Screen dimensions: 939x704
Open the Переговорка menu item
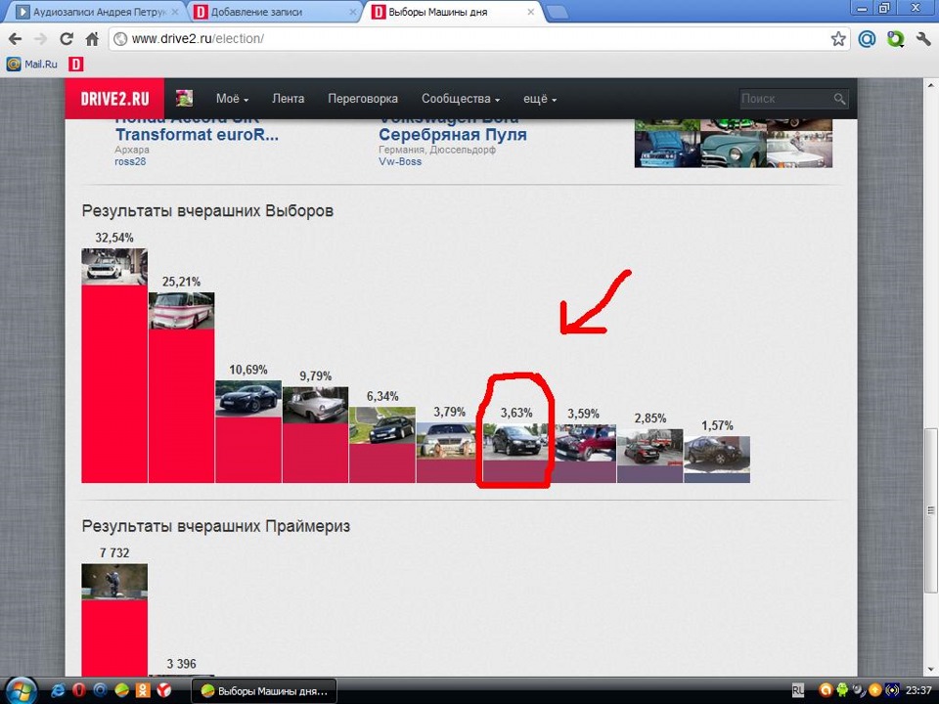(x=363, y=99)
